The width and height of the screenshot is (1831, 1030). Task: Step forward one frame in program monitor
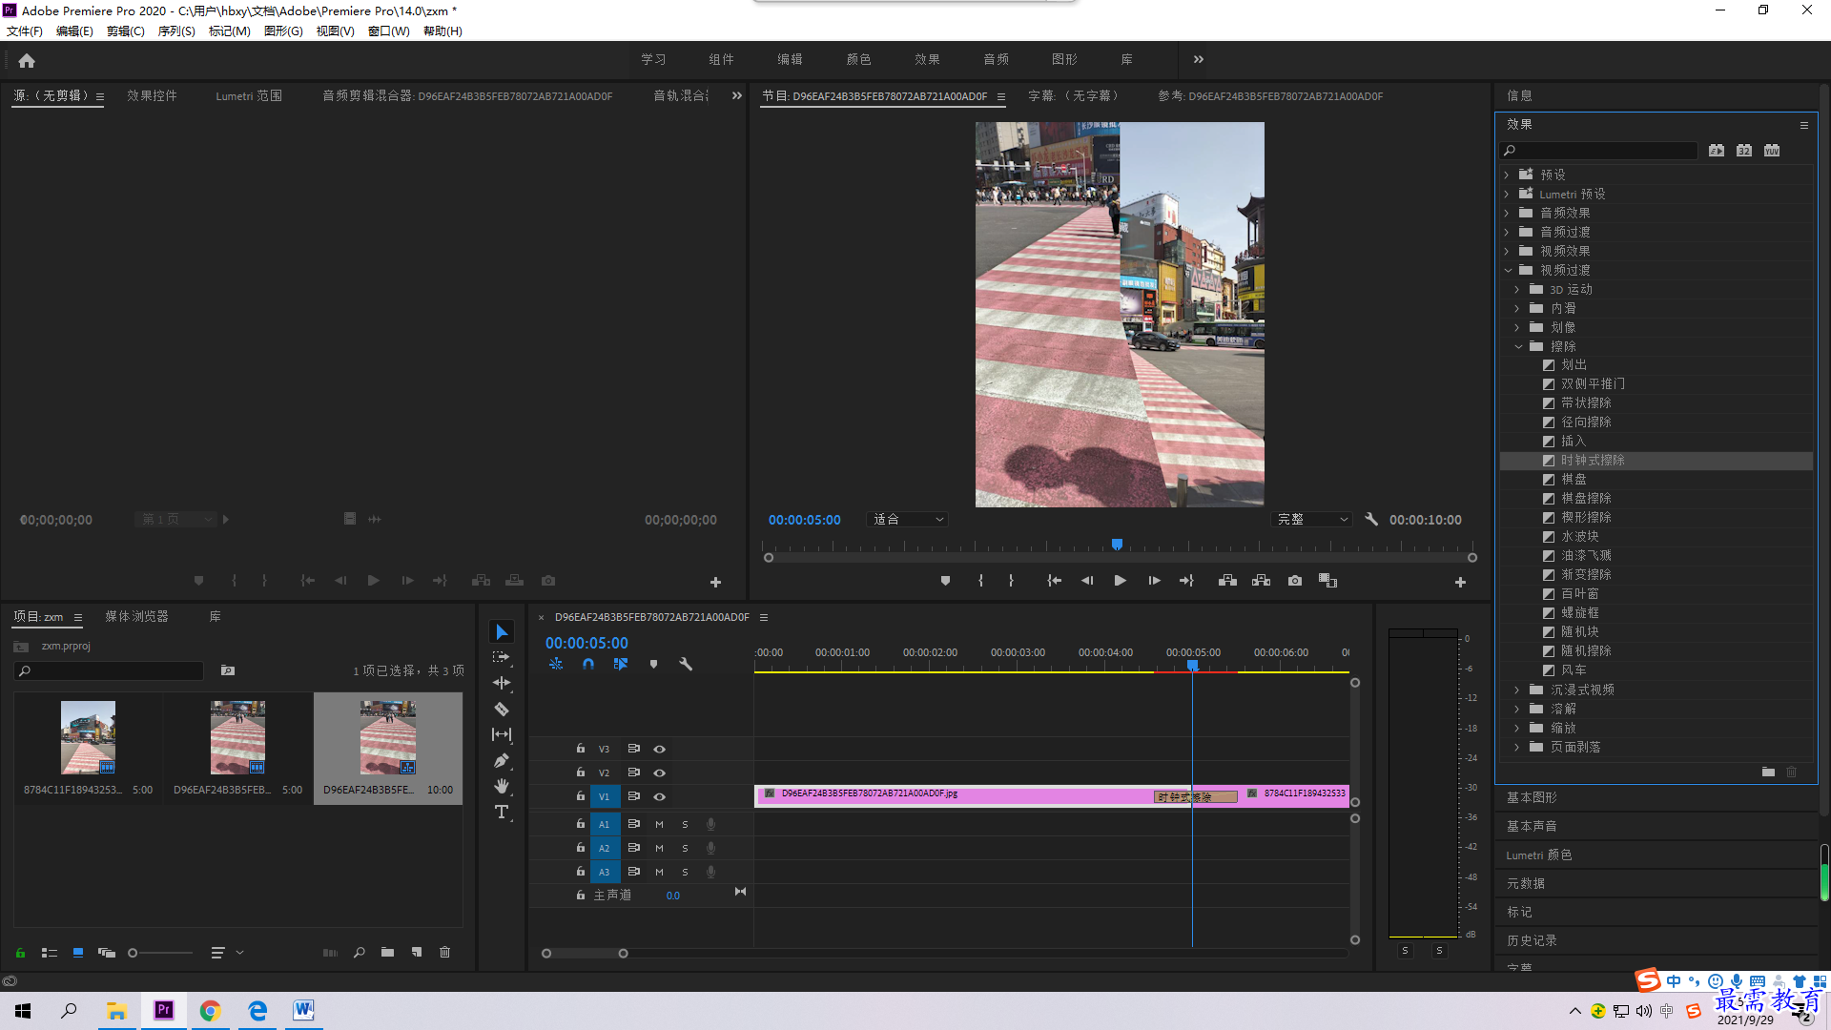tap(1154, 581)
